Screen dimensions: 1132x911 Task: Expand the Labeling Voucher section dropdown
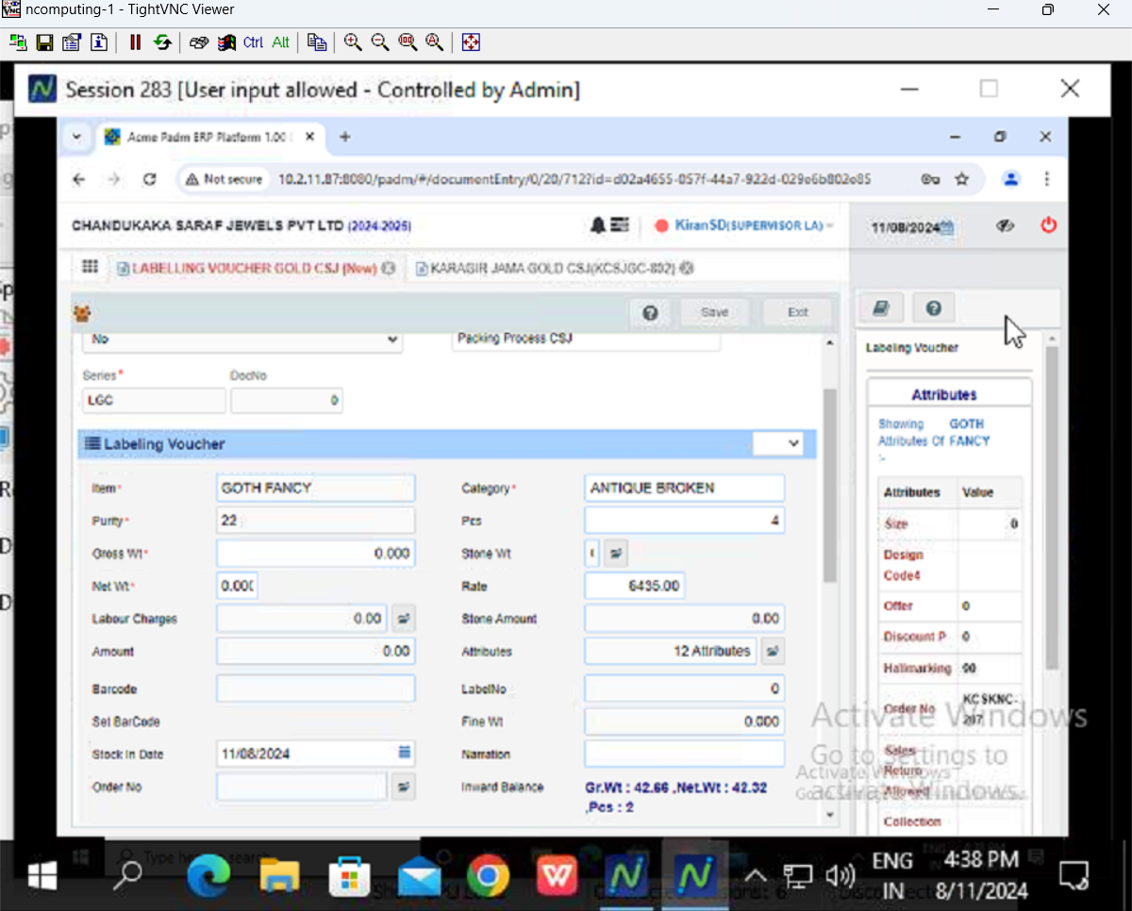click(x=778, y=443)
